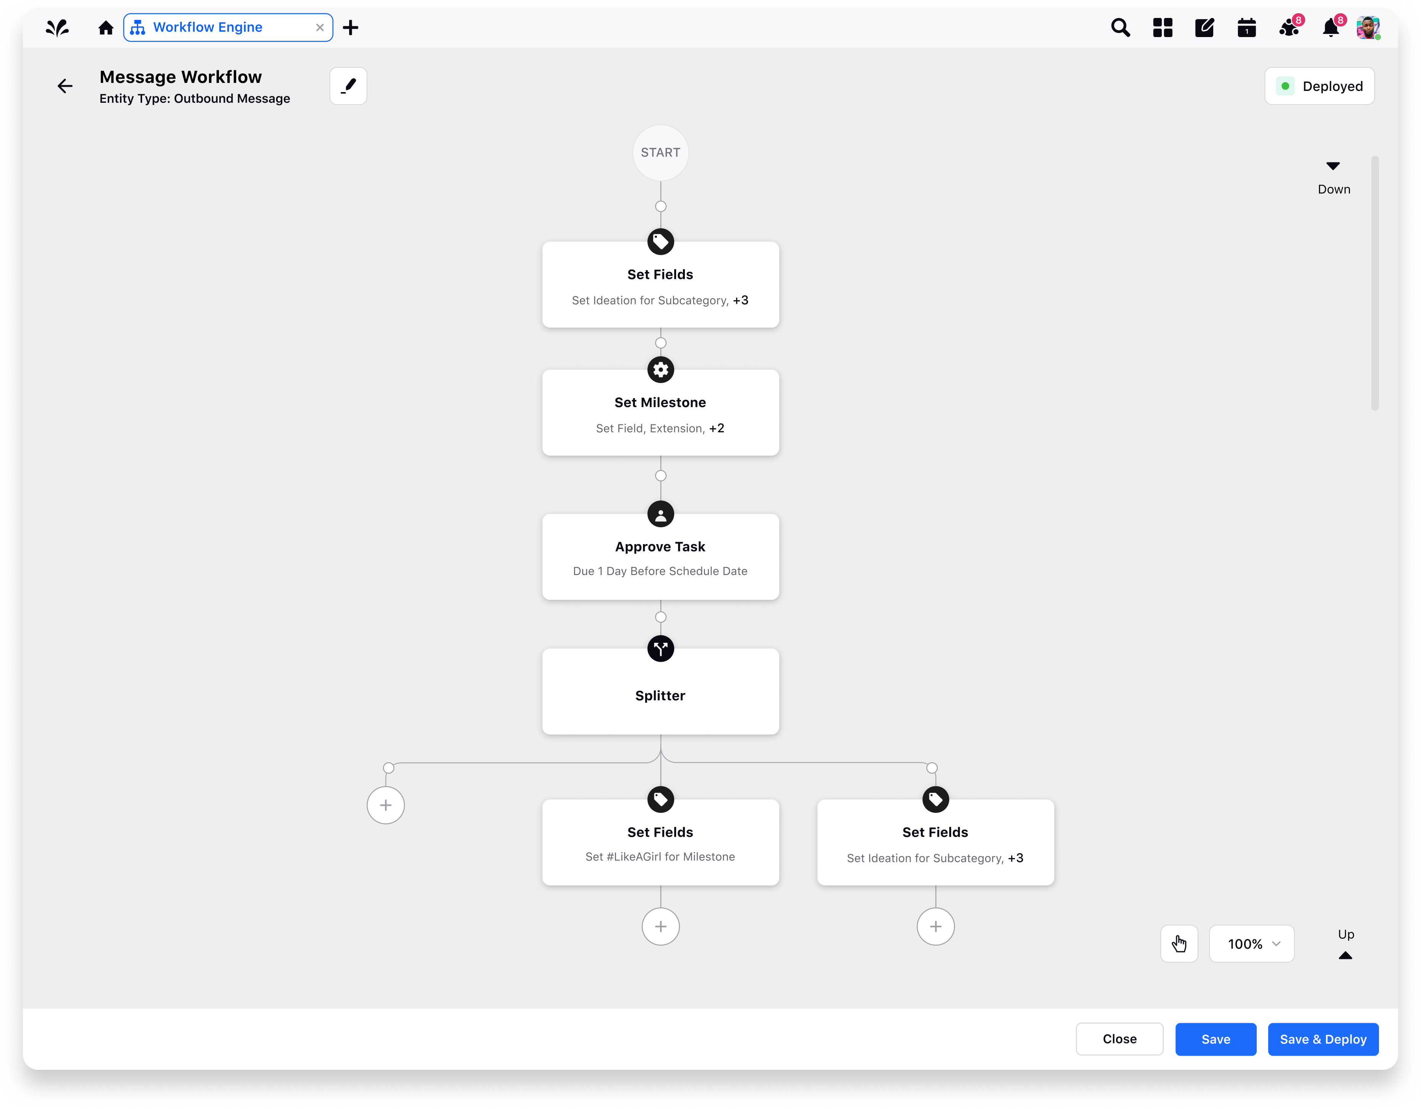Screen dimensions: 1421x1108
Task: Open a new tab with plus
Action: click(x=350, y=28)
